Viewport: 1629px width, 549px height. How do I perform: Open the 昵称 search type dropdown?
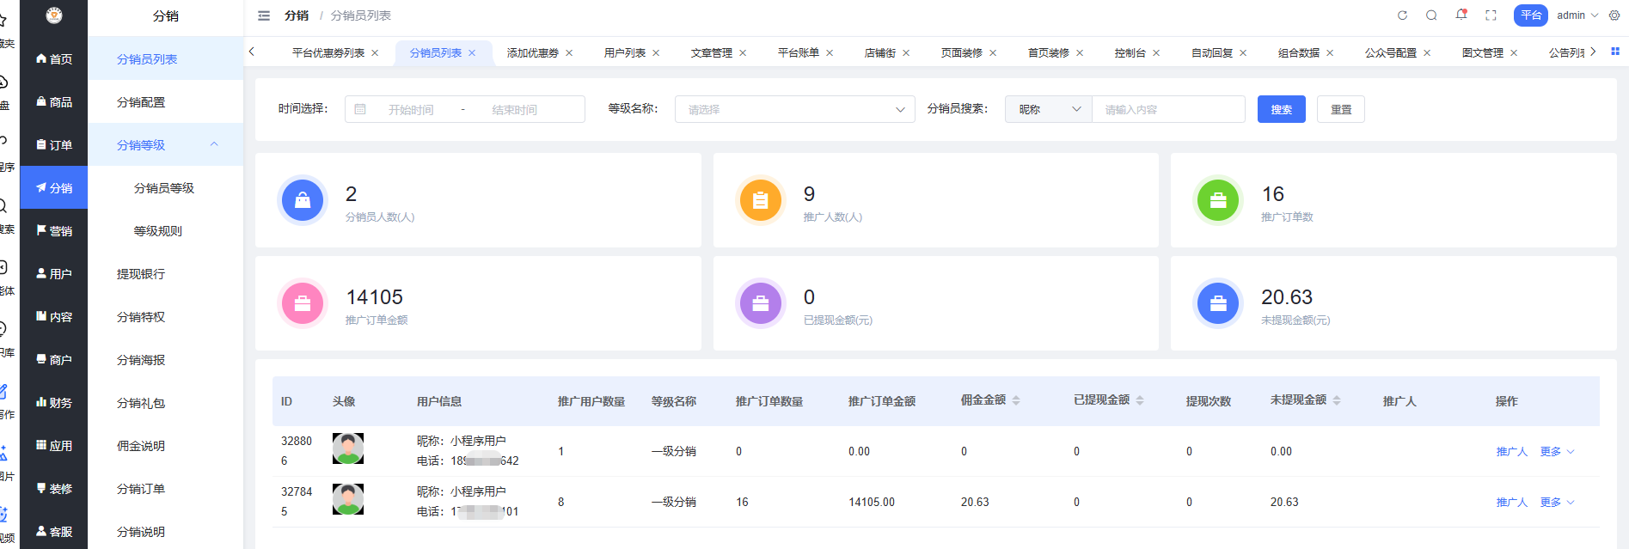click(1048, 109)
